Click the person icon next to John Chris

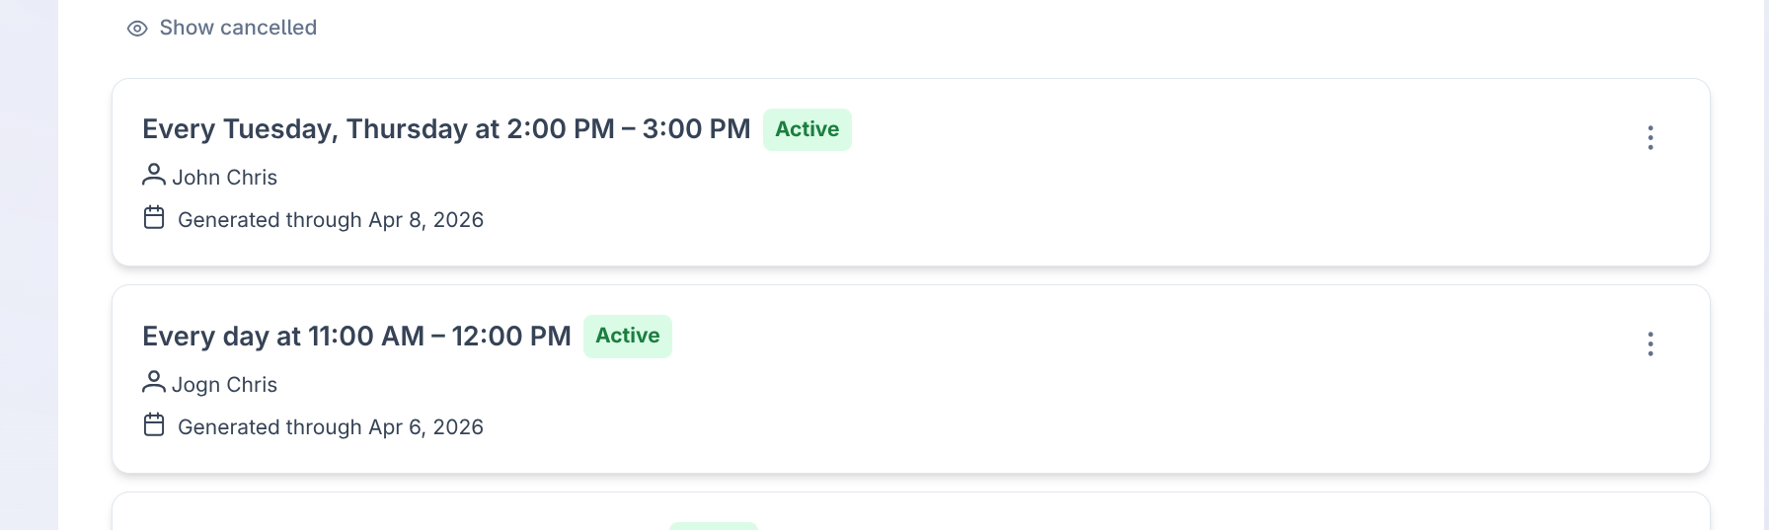click(154, 176)
